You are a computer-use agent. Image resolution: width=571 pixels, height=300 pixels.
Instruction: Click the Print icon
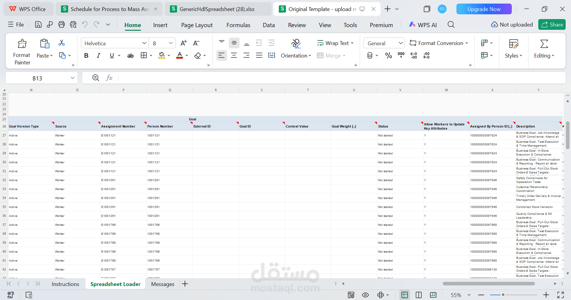click(x=62, y=25)
